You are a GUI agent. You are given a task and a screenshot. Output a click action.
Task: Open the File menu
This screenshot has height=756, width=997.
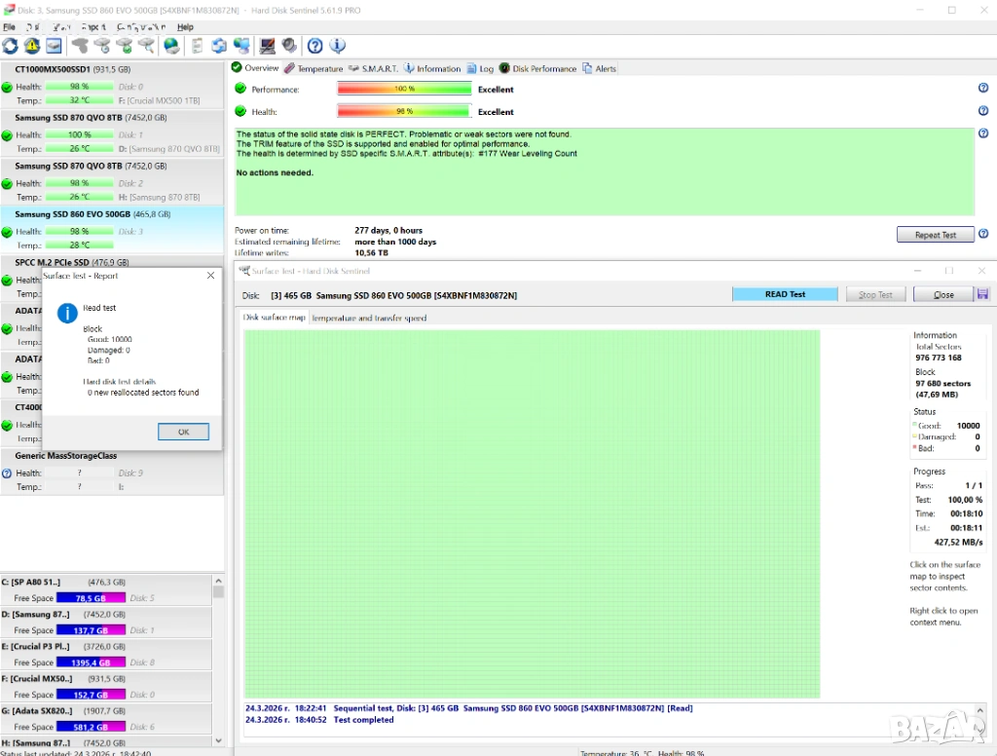[x=9, y=27]
